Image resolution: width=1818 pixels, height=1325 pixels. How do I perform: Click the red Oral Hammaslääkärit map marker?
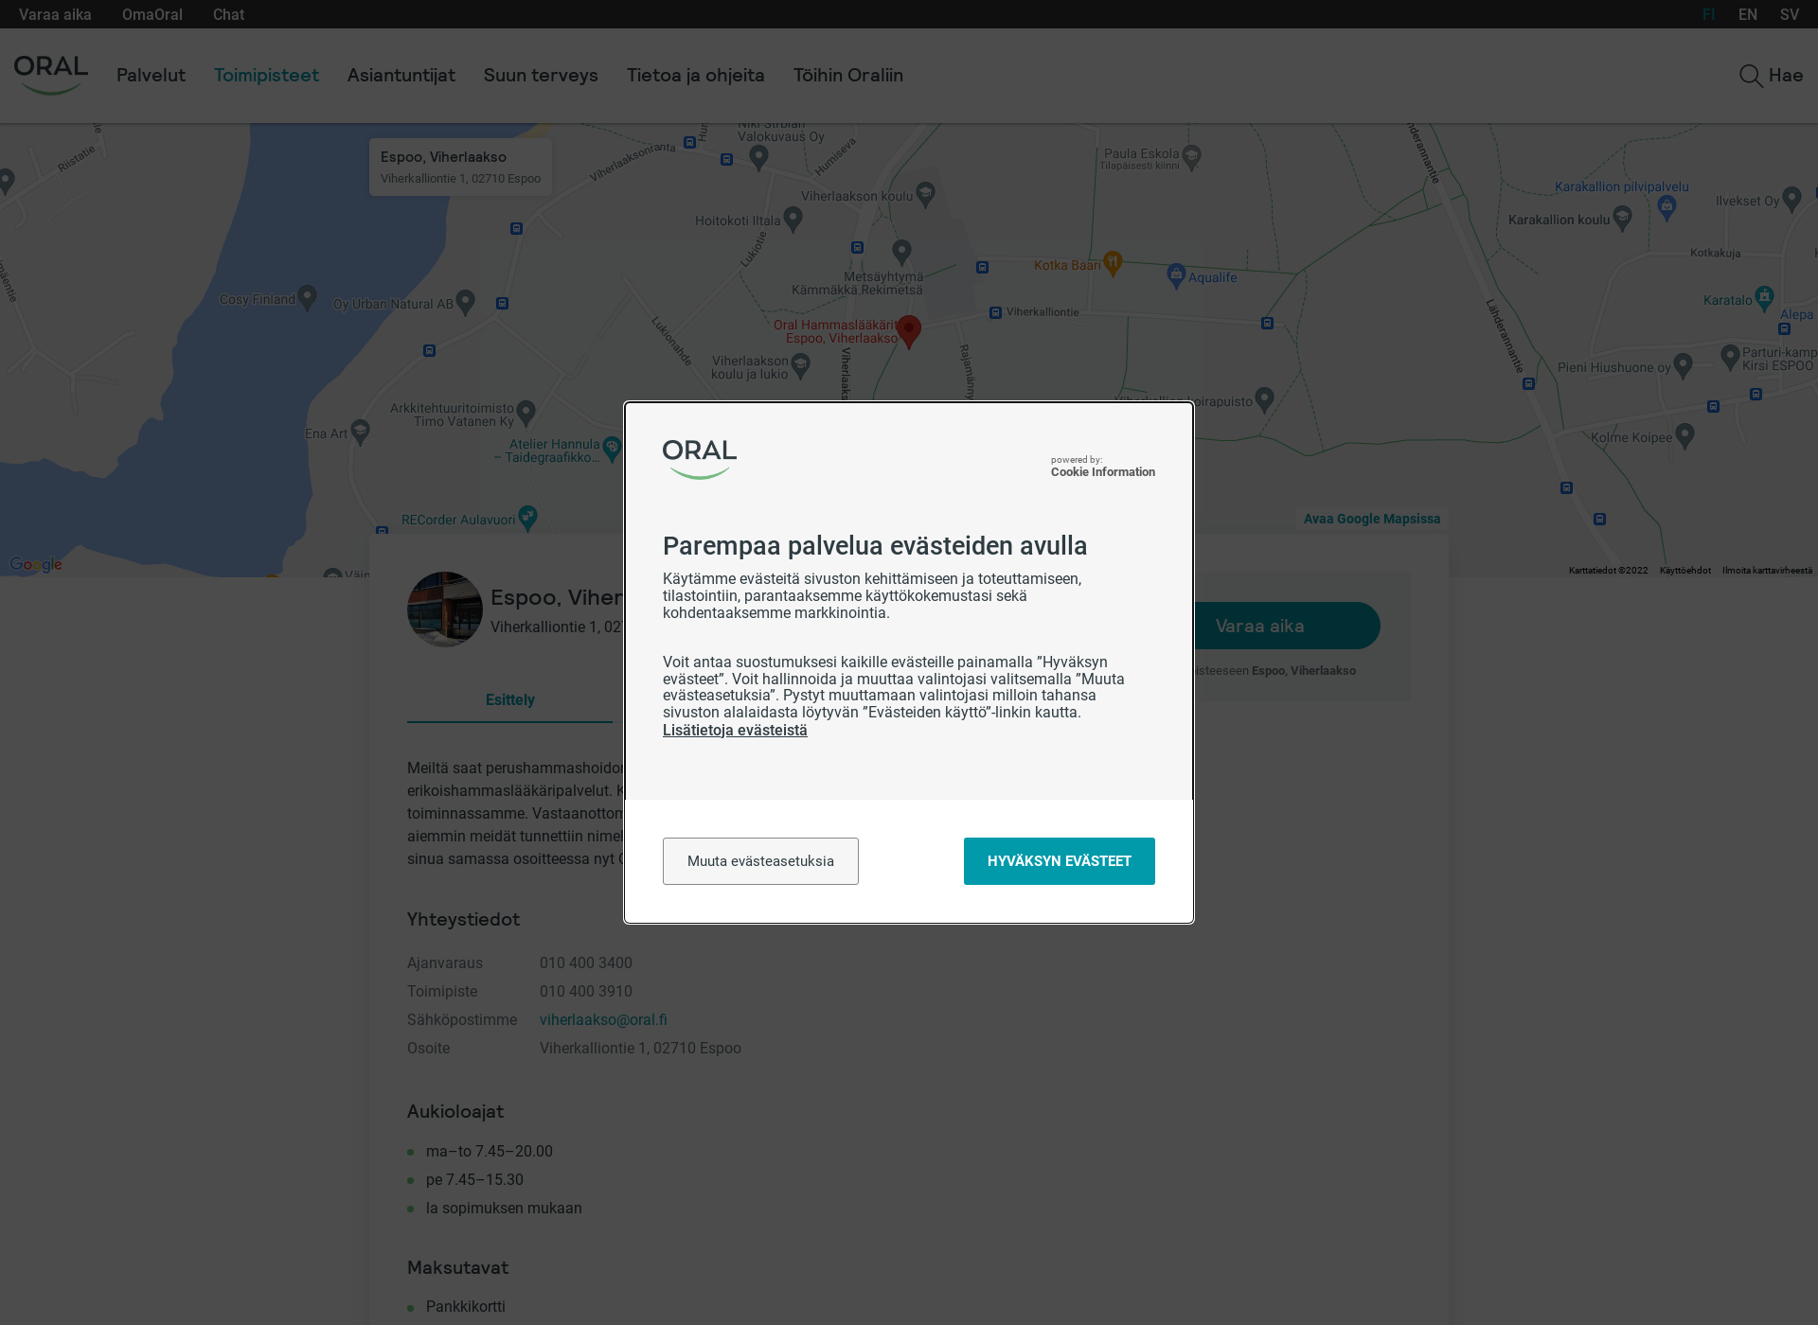[909, 331]
